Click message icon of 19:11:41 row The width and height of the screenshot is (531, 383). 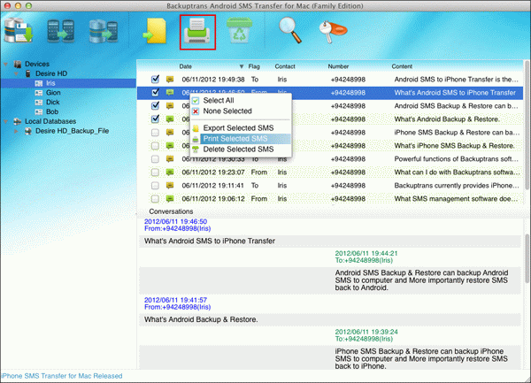(x=170, y=186)
